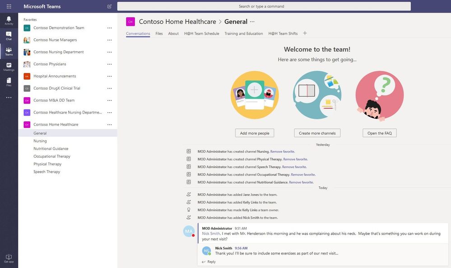This screenshot has width=451, height=268.
Task: Expand Contoso Demonstration Team
Action: tap(59, 28)
